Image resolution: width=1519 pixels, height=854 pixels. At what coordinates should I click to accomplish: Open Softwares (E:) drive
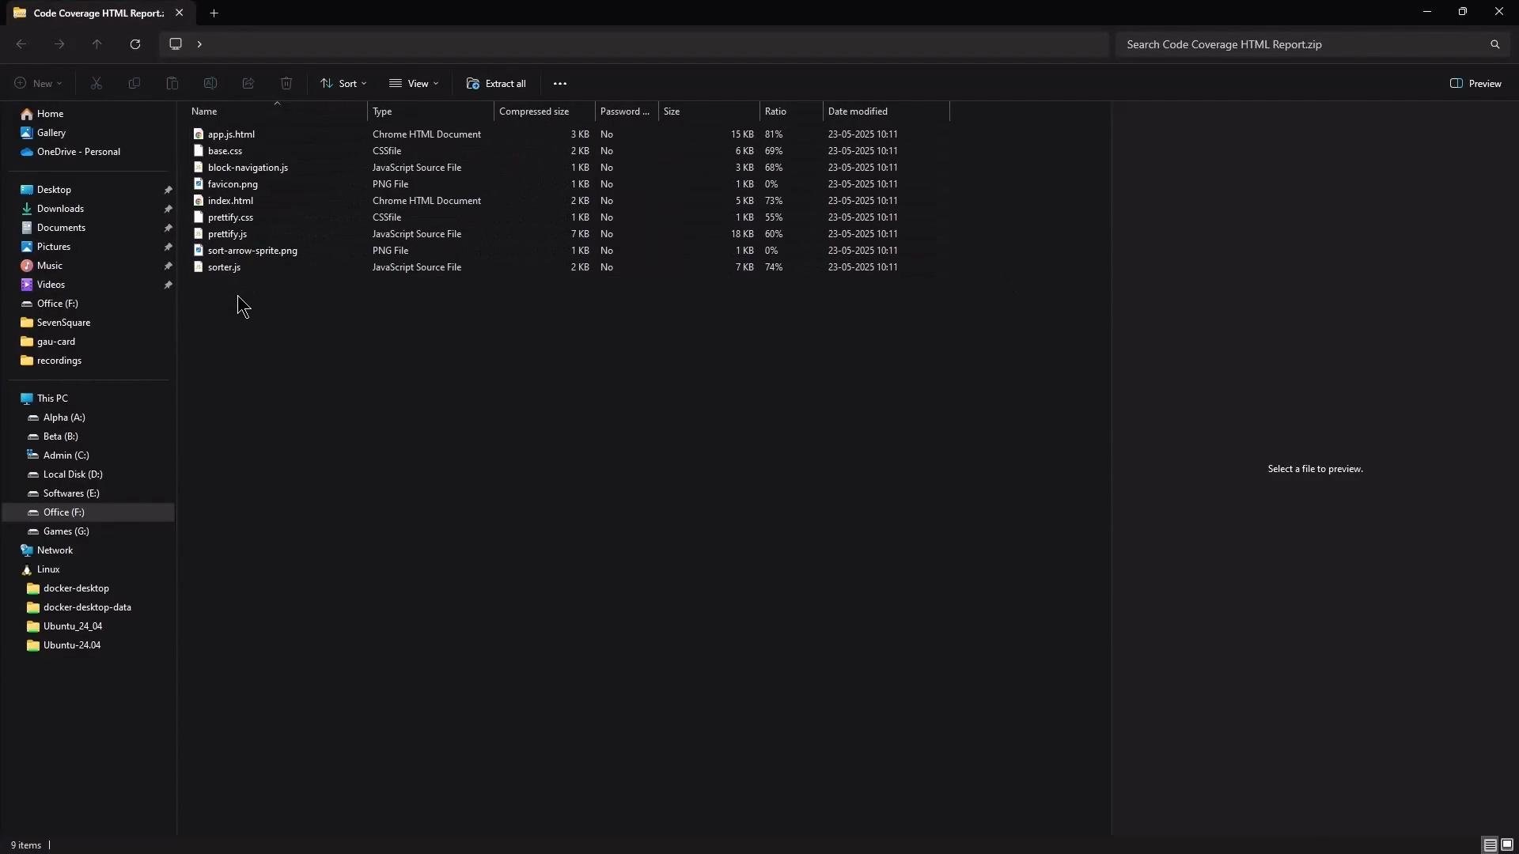click(71, 493)
